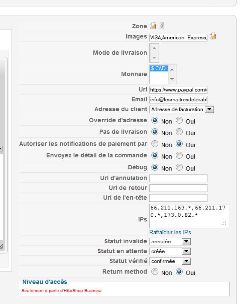
Task: Open the Images edit icon
Action: [213, 36]
